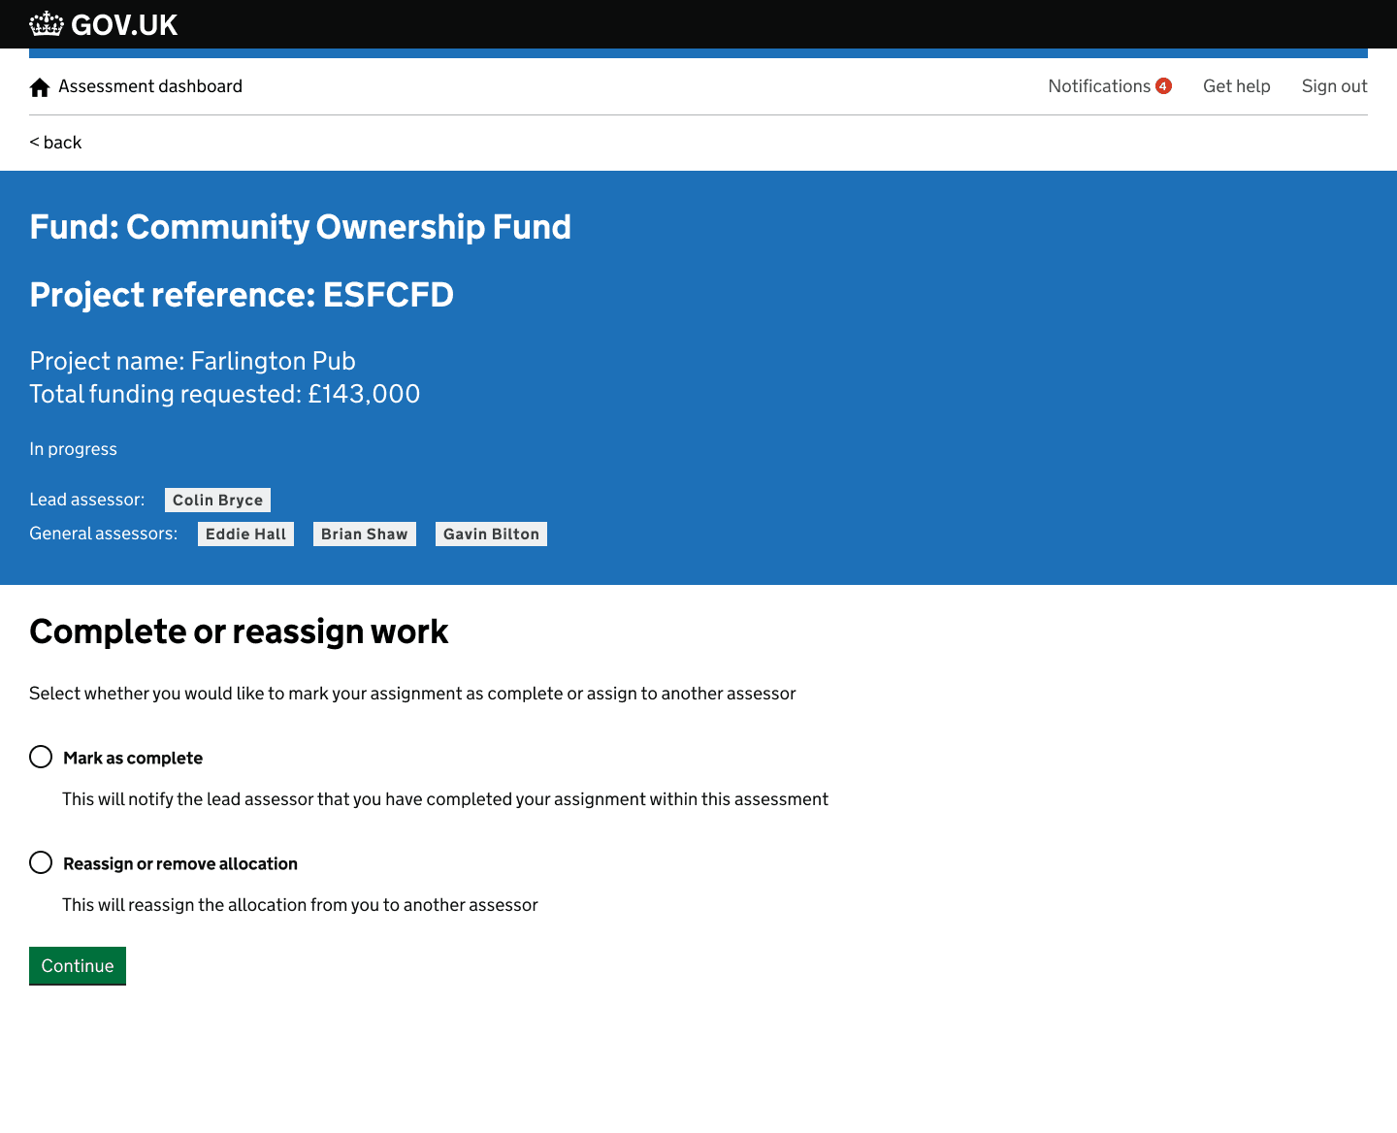Click the Eddie Hall assessor tag

pos(245,534)
